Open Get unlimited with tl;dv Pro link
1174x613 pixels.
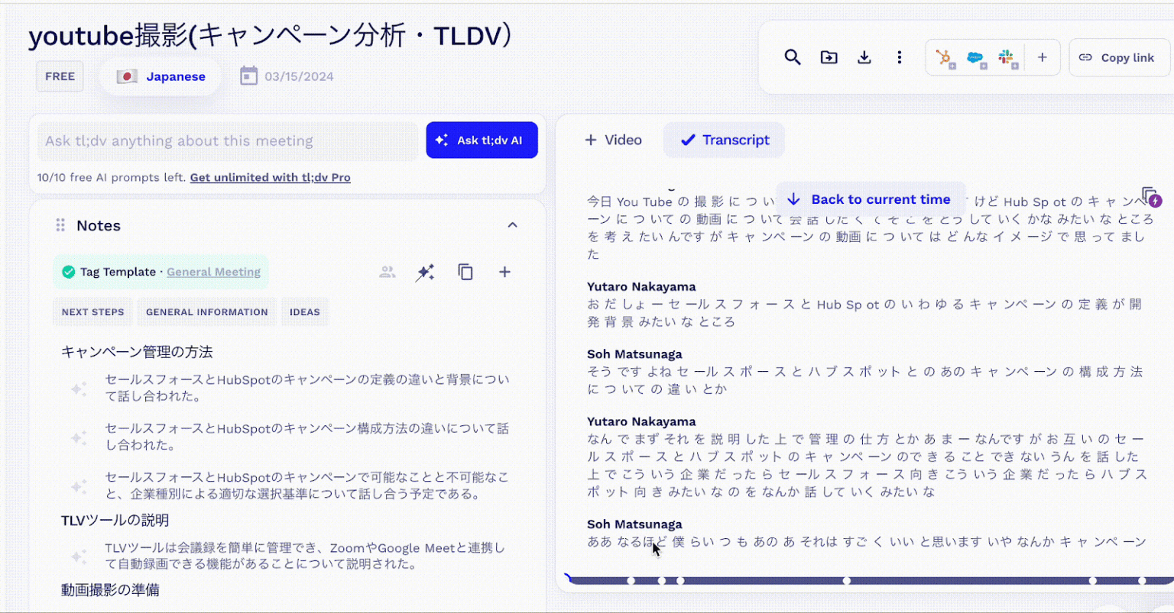270,177
